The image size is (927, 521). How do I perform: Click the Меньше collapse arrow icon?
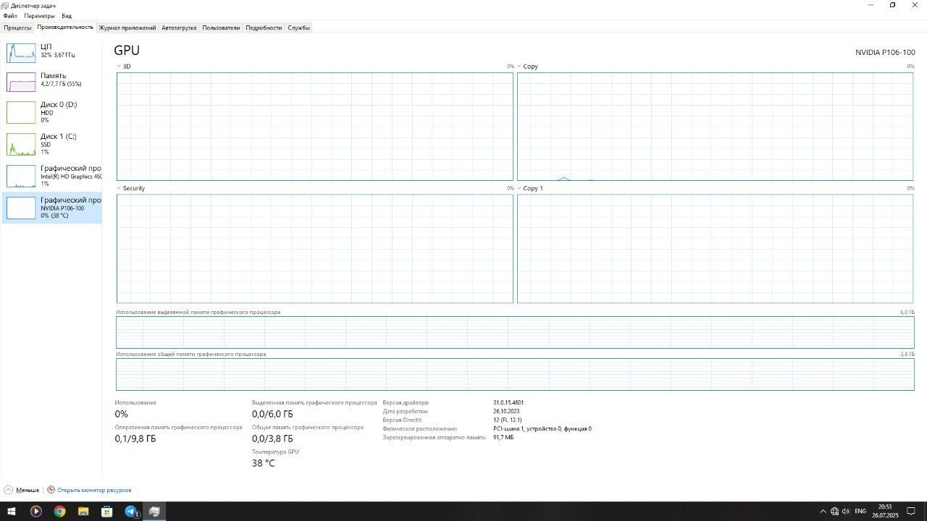(9, 490)
